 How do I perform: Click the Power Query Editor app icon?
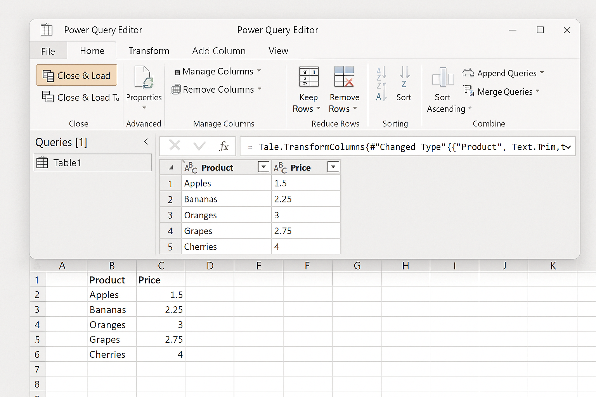pos(47,30)
